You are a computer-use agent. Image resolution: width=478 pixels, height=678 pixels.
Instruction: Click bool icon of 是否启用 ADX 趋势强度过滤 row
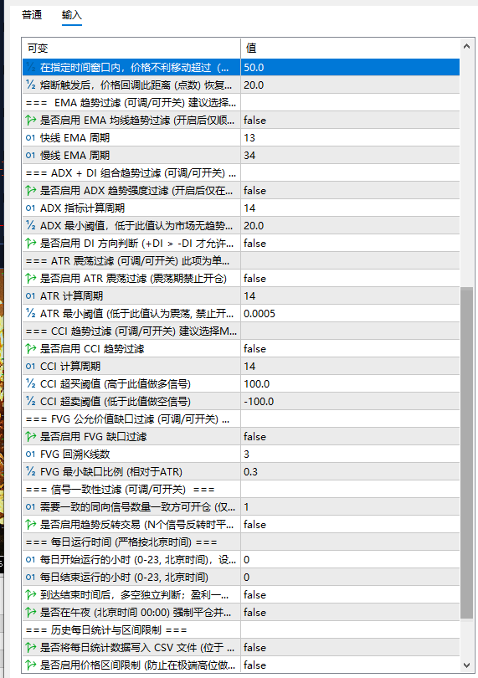coord(30,190)
